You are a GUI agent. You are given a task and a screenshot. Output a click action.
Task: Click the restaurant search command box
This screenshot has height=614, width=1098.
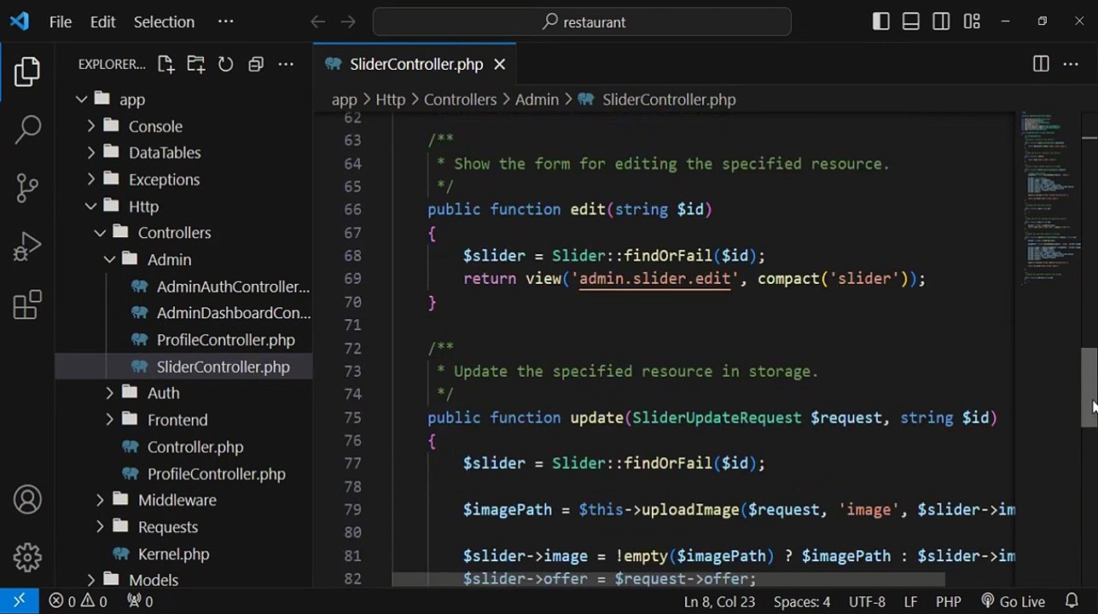(x=582, y=22)
